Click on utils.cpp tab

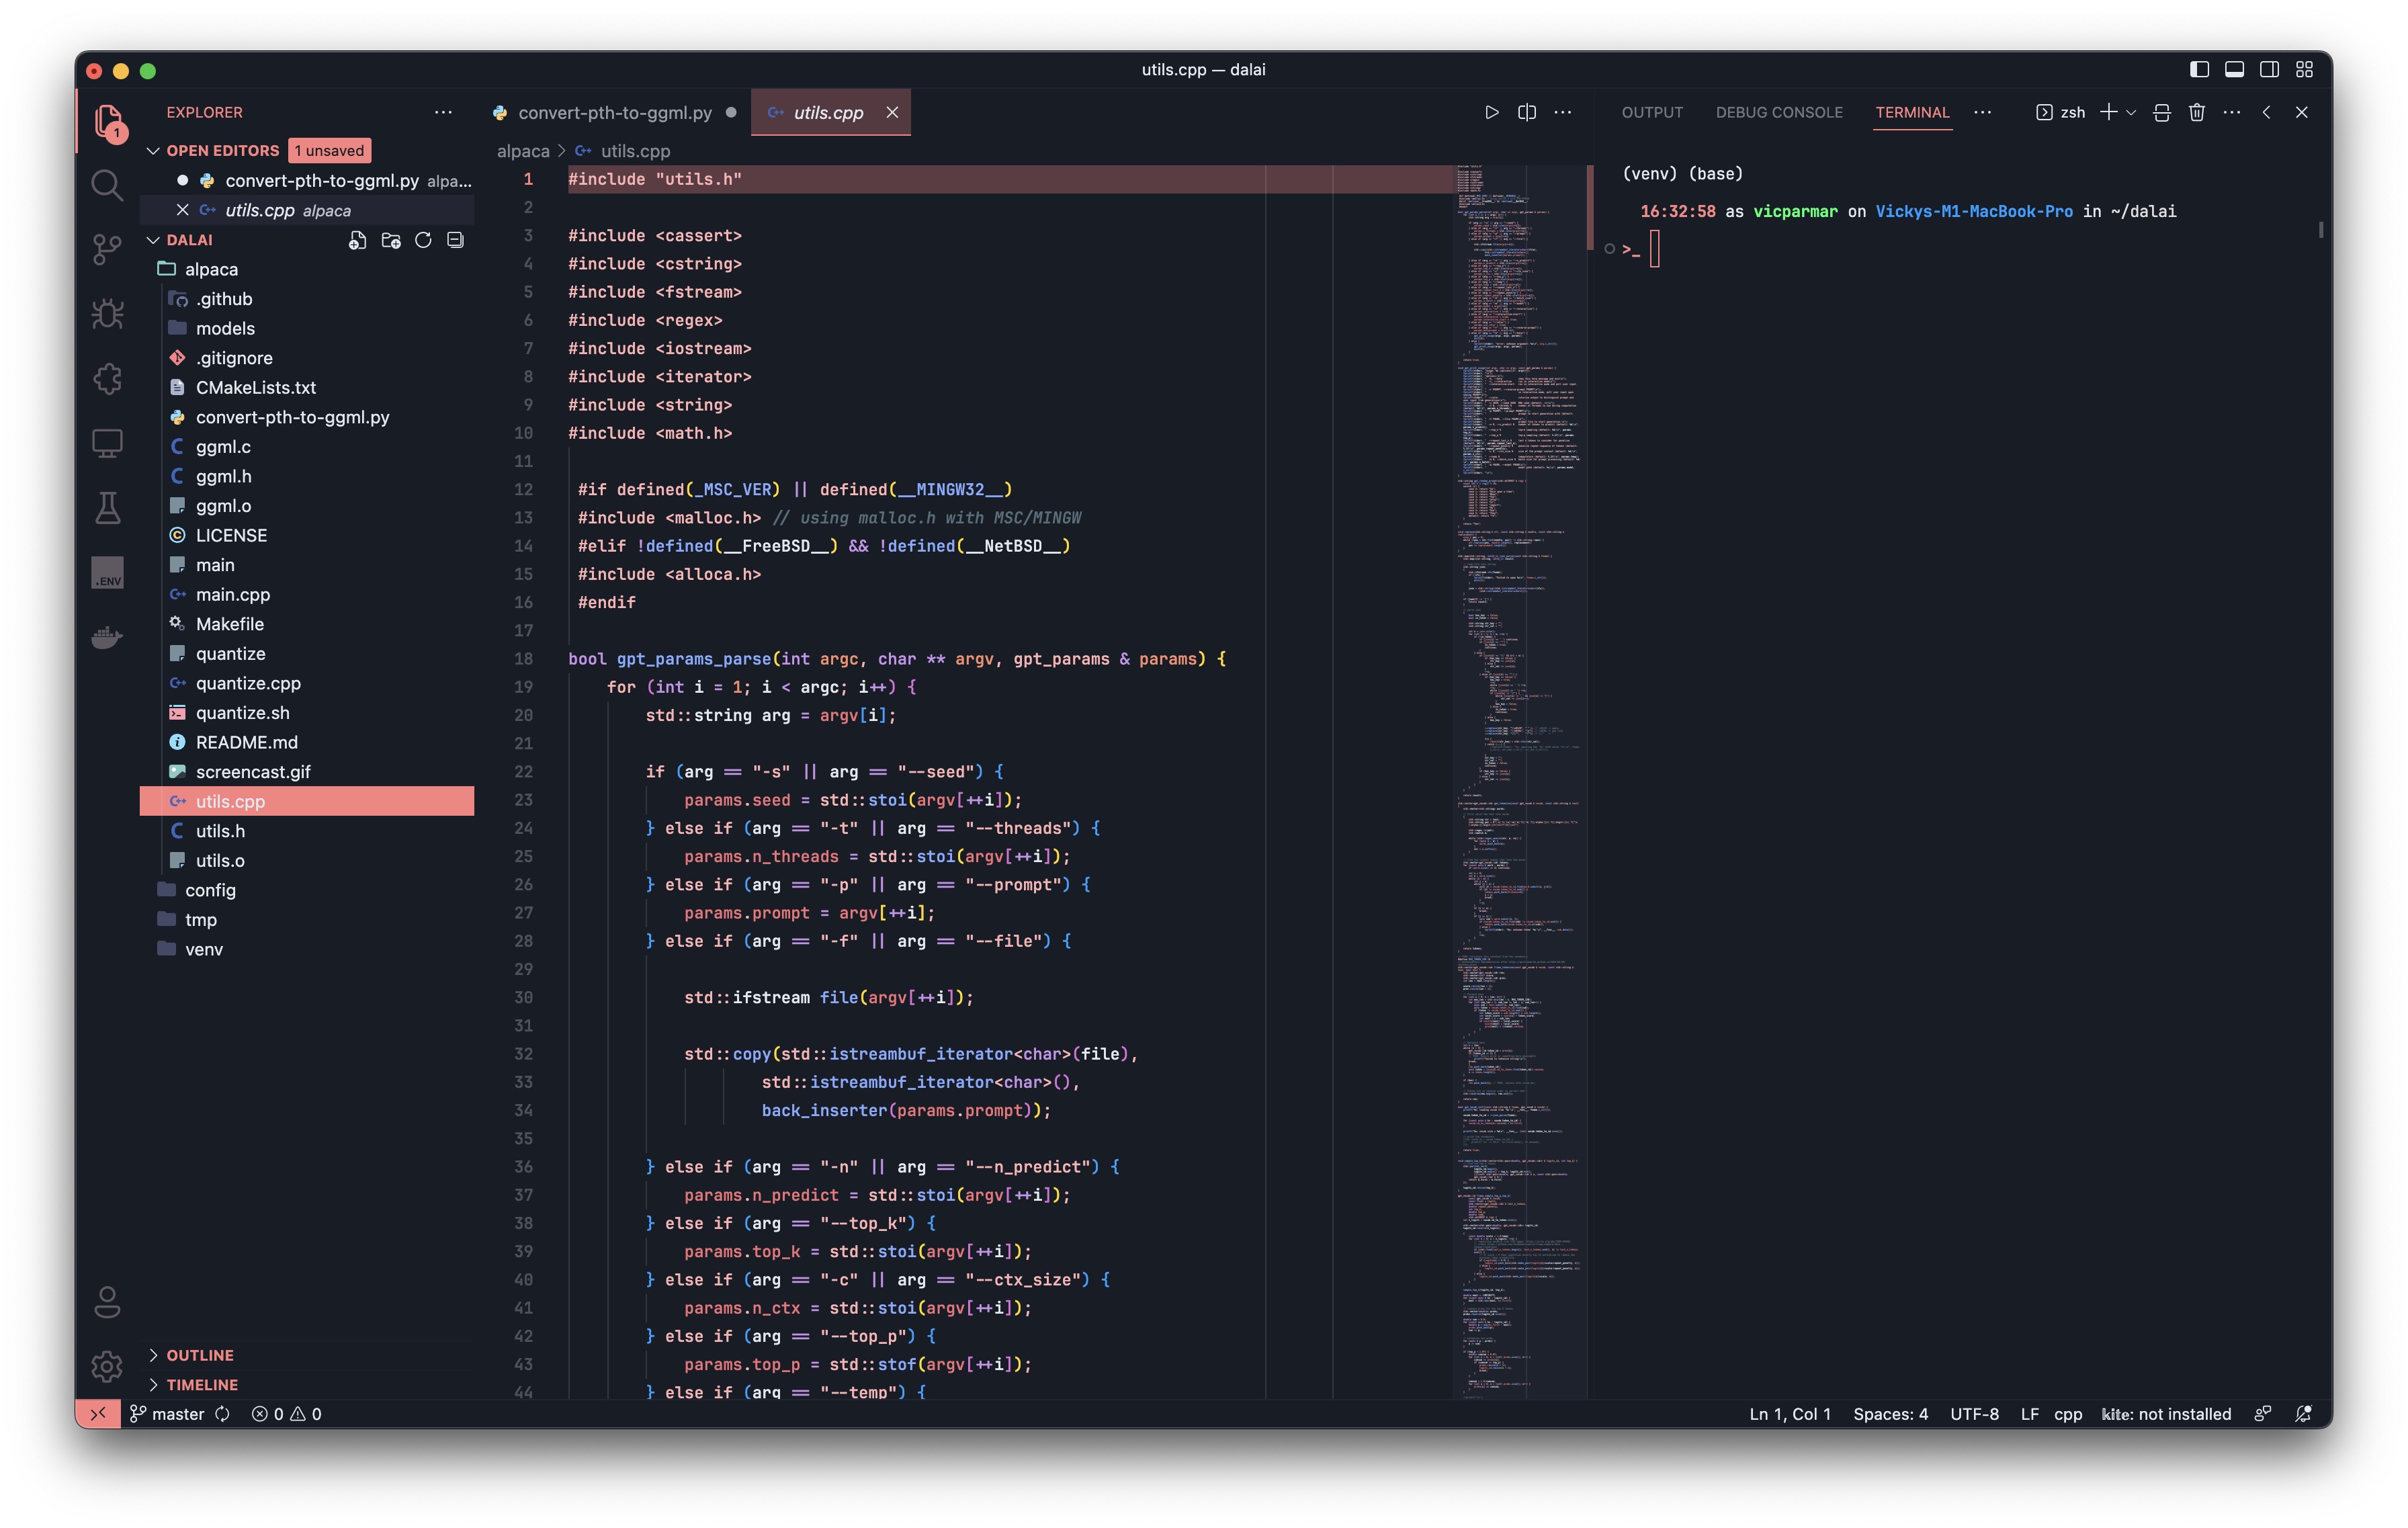click(826, 110)
